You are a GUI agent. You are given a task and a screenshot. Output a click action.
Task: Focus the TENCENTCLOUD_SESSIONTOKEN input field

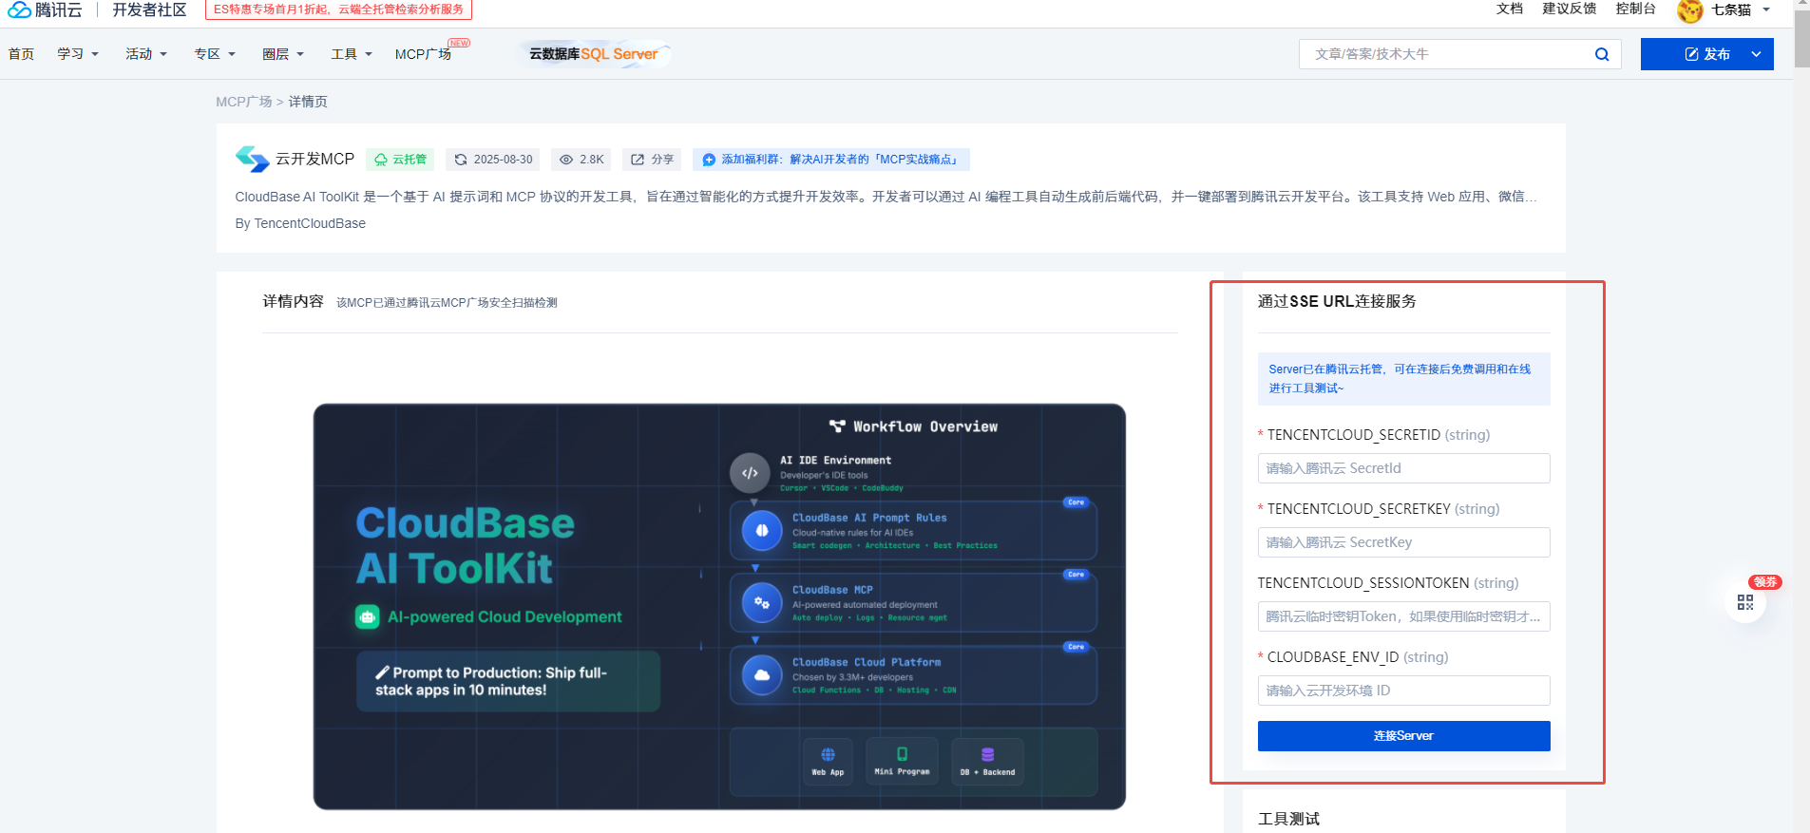click(x=1403, y=616)
